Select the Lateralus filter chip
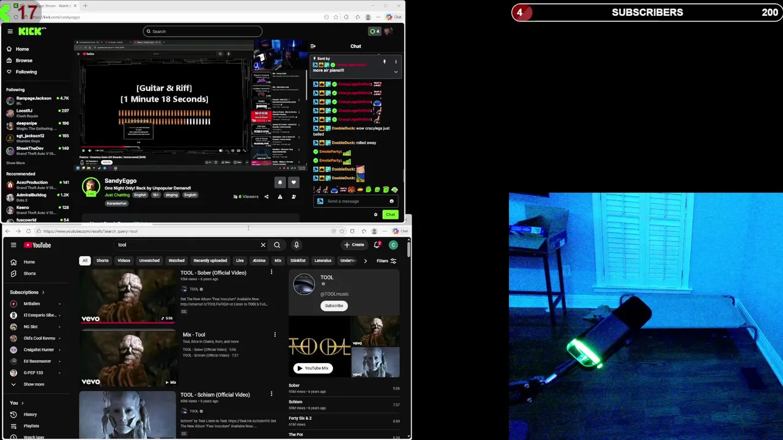This screenshot has width=783, height=440. (x=322, y=261)
